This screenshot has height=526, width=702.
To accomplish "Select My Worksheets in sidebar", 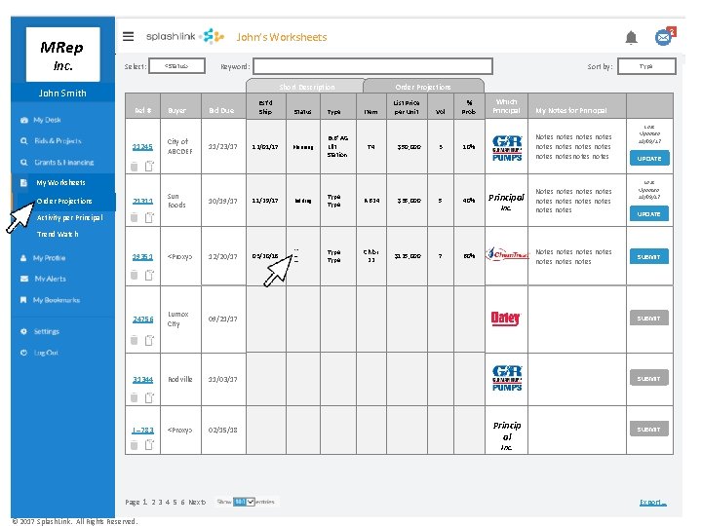I will coord(60,182).
